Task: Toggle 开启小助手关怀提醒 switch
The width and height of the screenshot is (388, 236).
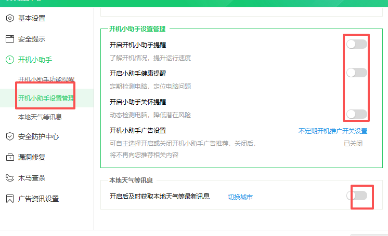Action: [357, 114]
